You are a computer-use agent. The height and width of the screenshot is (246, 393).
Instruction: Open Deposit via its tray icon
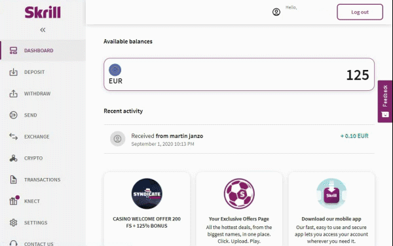13,72
